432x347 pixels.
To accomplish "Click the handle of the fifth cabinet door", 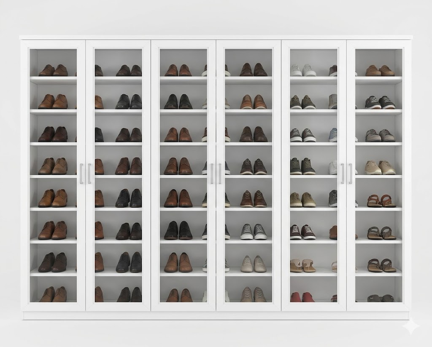I will pos(343,174).
